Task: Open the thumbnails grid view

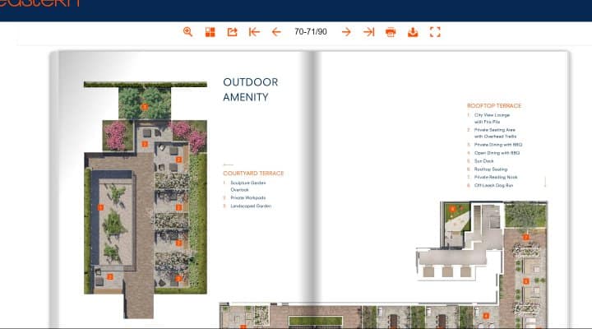Action: tap(210, 32)
